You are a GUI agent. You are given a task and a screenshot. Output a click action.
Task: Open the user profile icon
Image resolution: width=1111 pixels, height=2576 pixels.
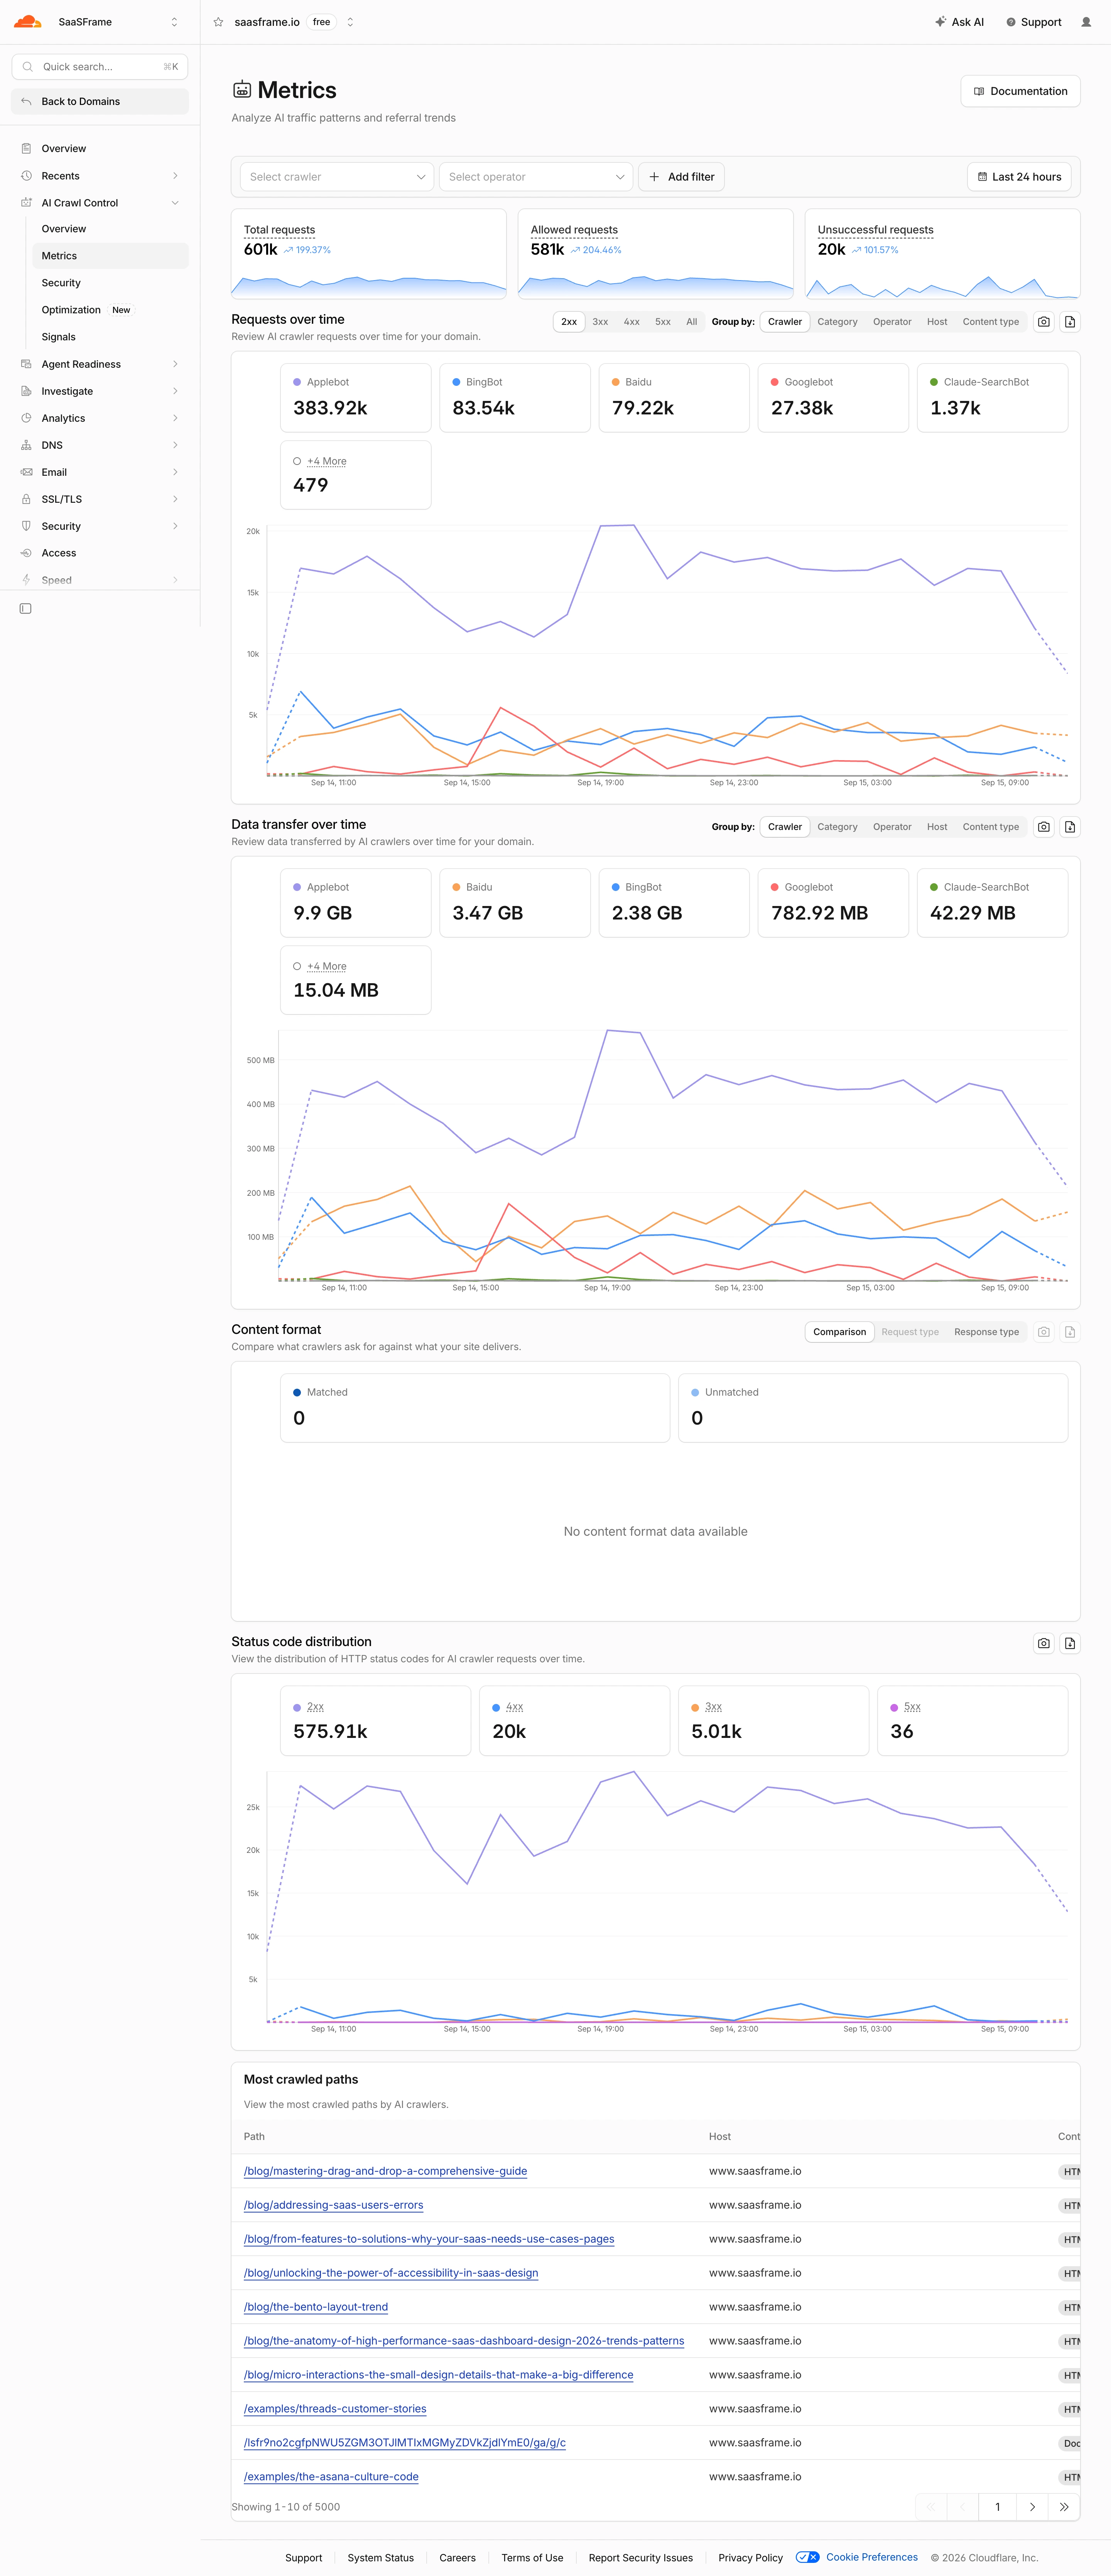coord(1086,22)
